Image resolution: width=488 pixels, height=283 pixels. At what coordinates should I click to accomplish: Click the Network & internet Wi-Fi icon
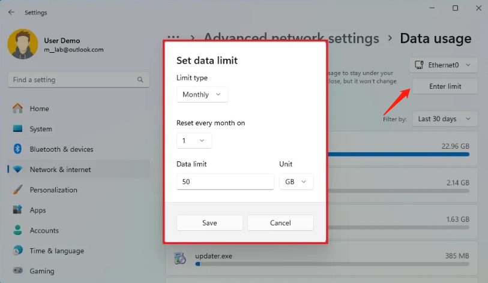[18, 170]
